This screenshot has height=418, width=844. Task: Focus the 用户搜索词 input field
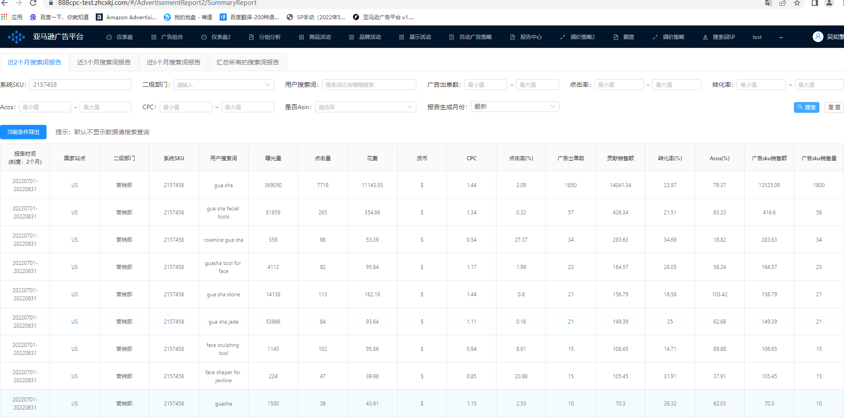click(x=369, y=85)
